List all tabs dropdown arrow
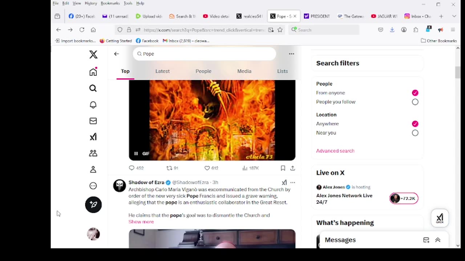 [x=454, y=16]
